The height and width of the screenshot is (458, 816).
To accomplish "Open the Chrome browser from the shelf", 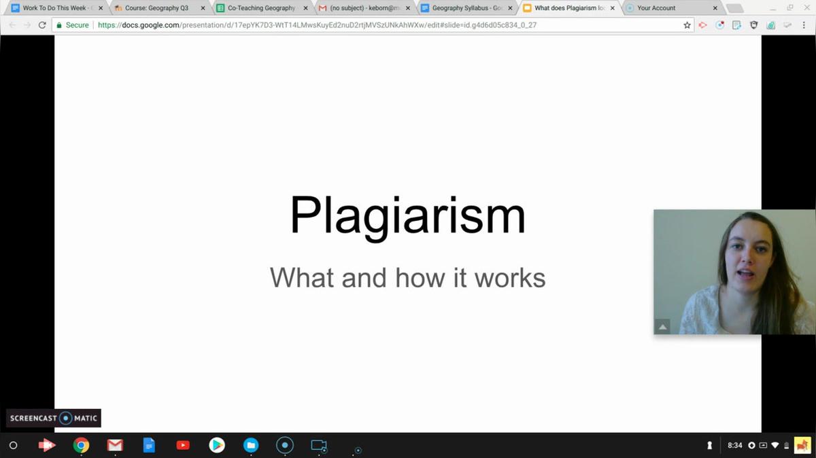I will (81, 446).
